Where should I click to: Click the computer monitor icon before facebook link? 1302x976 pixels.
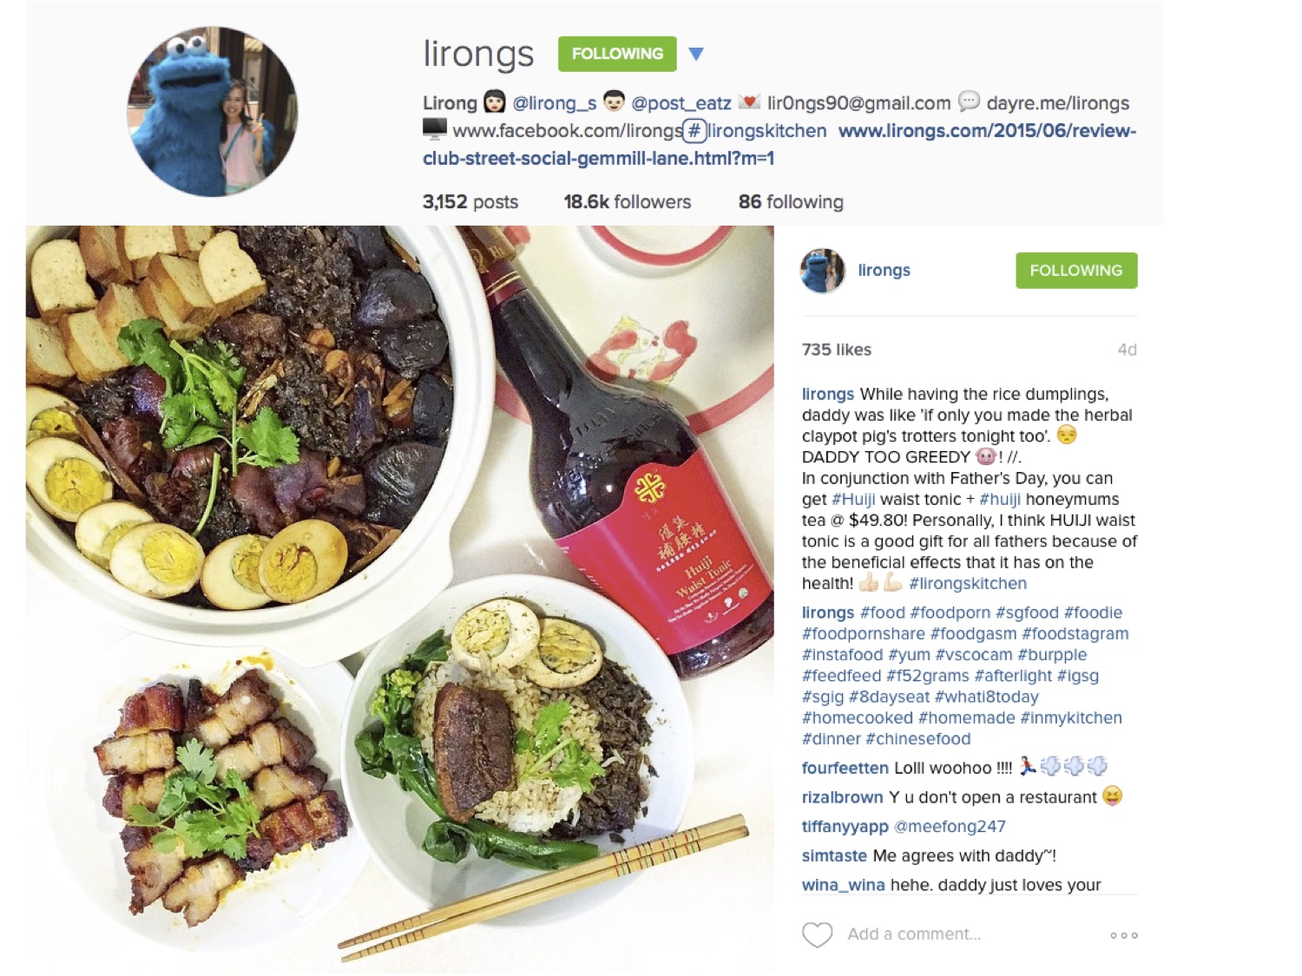click(x=434, y=129)
